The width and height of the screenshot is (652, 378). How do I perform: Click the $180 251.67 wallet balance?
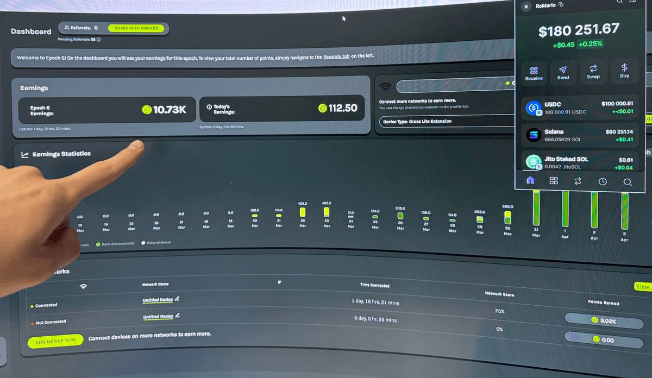click(x=578, y=31)
